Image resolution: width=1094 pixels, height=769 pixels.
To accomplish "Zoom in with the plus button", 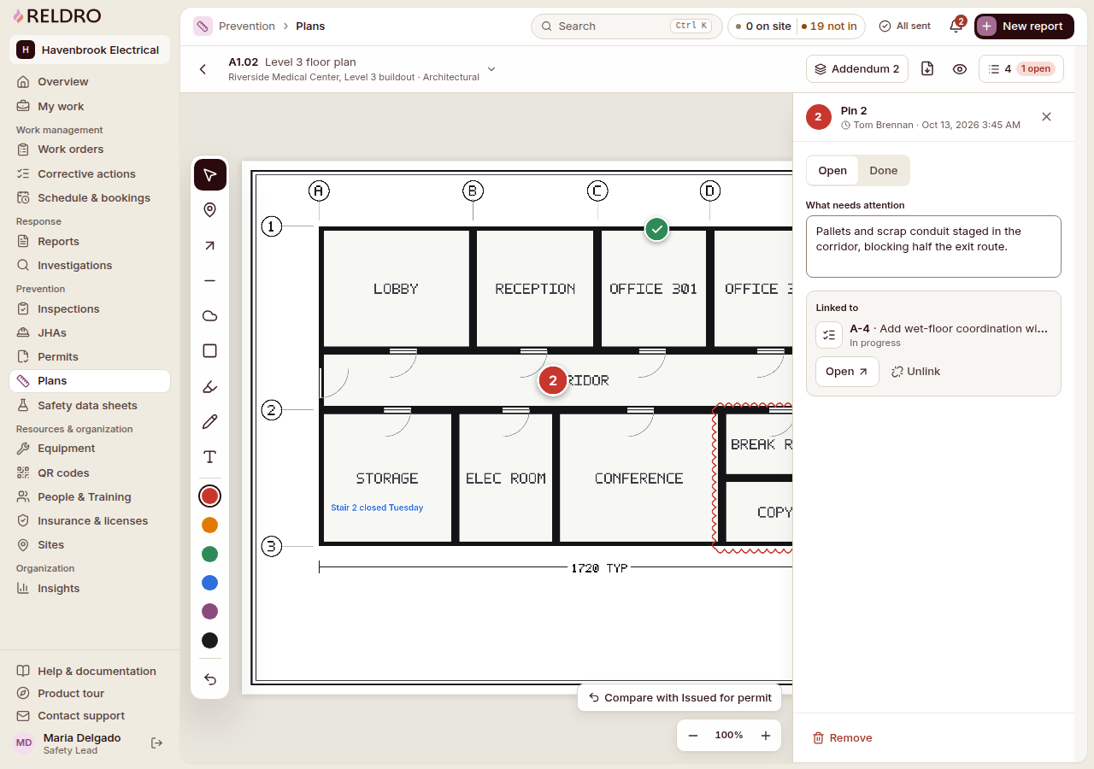I will [766, 736].
